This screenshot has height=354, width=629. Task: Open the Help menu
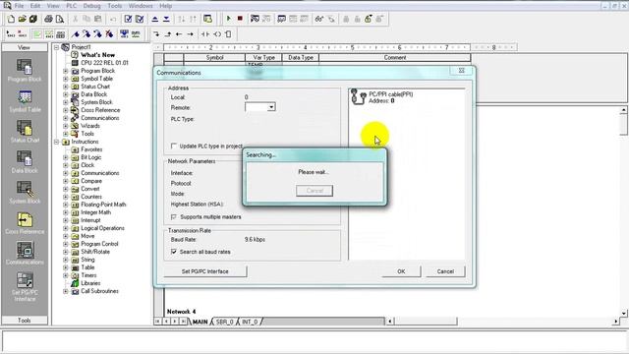pyautogui.click(x=165, y=6)
